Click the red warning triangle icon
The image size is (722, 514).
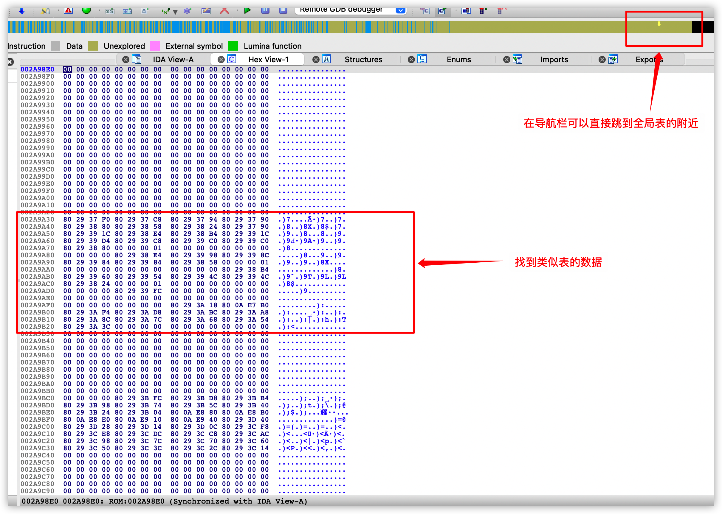tap(68, 10)
